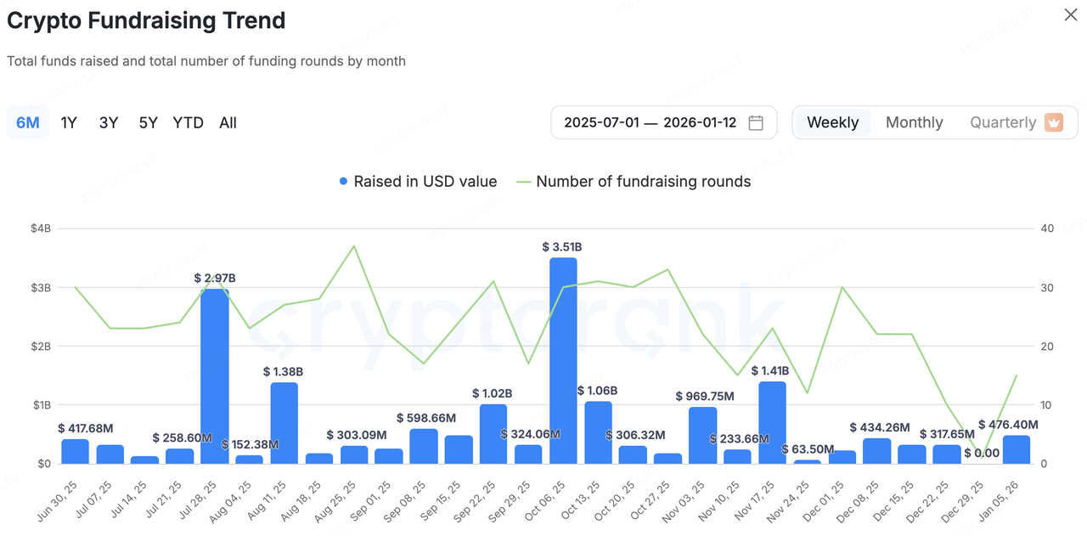1087x536 pixels.
Task: Switch to the 1Y time range
Action: (x=69, y=122)
